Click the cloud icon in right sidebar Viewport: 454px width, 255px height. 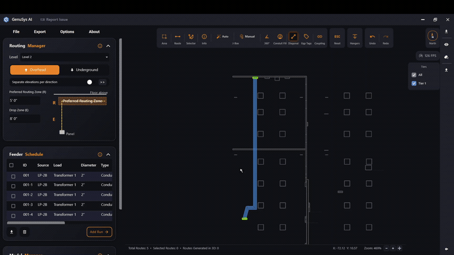pos(447,57)
